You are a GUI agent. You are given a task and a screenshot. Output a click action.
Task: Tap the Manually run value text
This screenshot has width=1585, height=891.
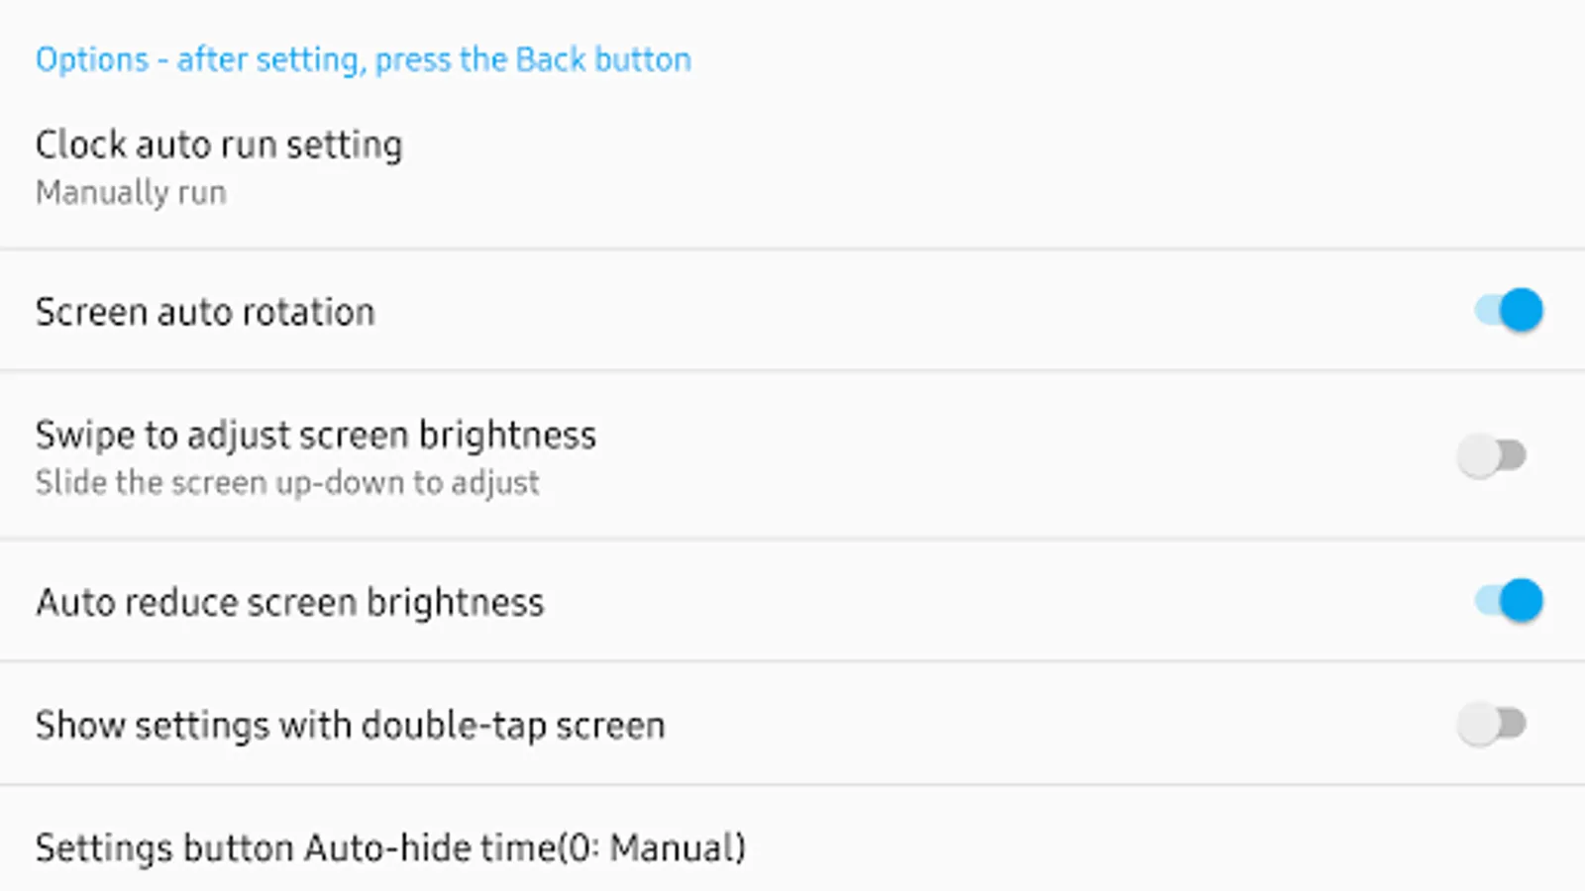(x=131, y=192)
